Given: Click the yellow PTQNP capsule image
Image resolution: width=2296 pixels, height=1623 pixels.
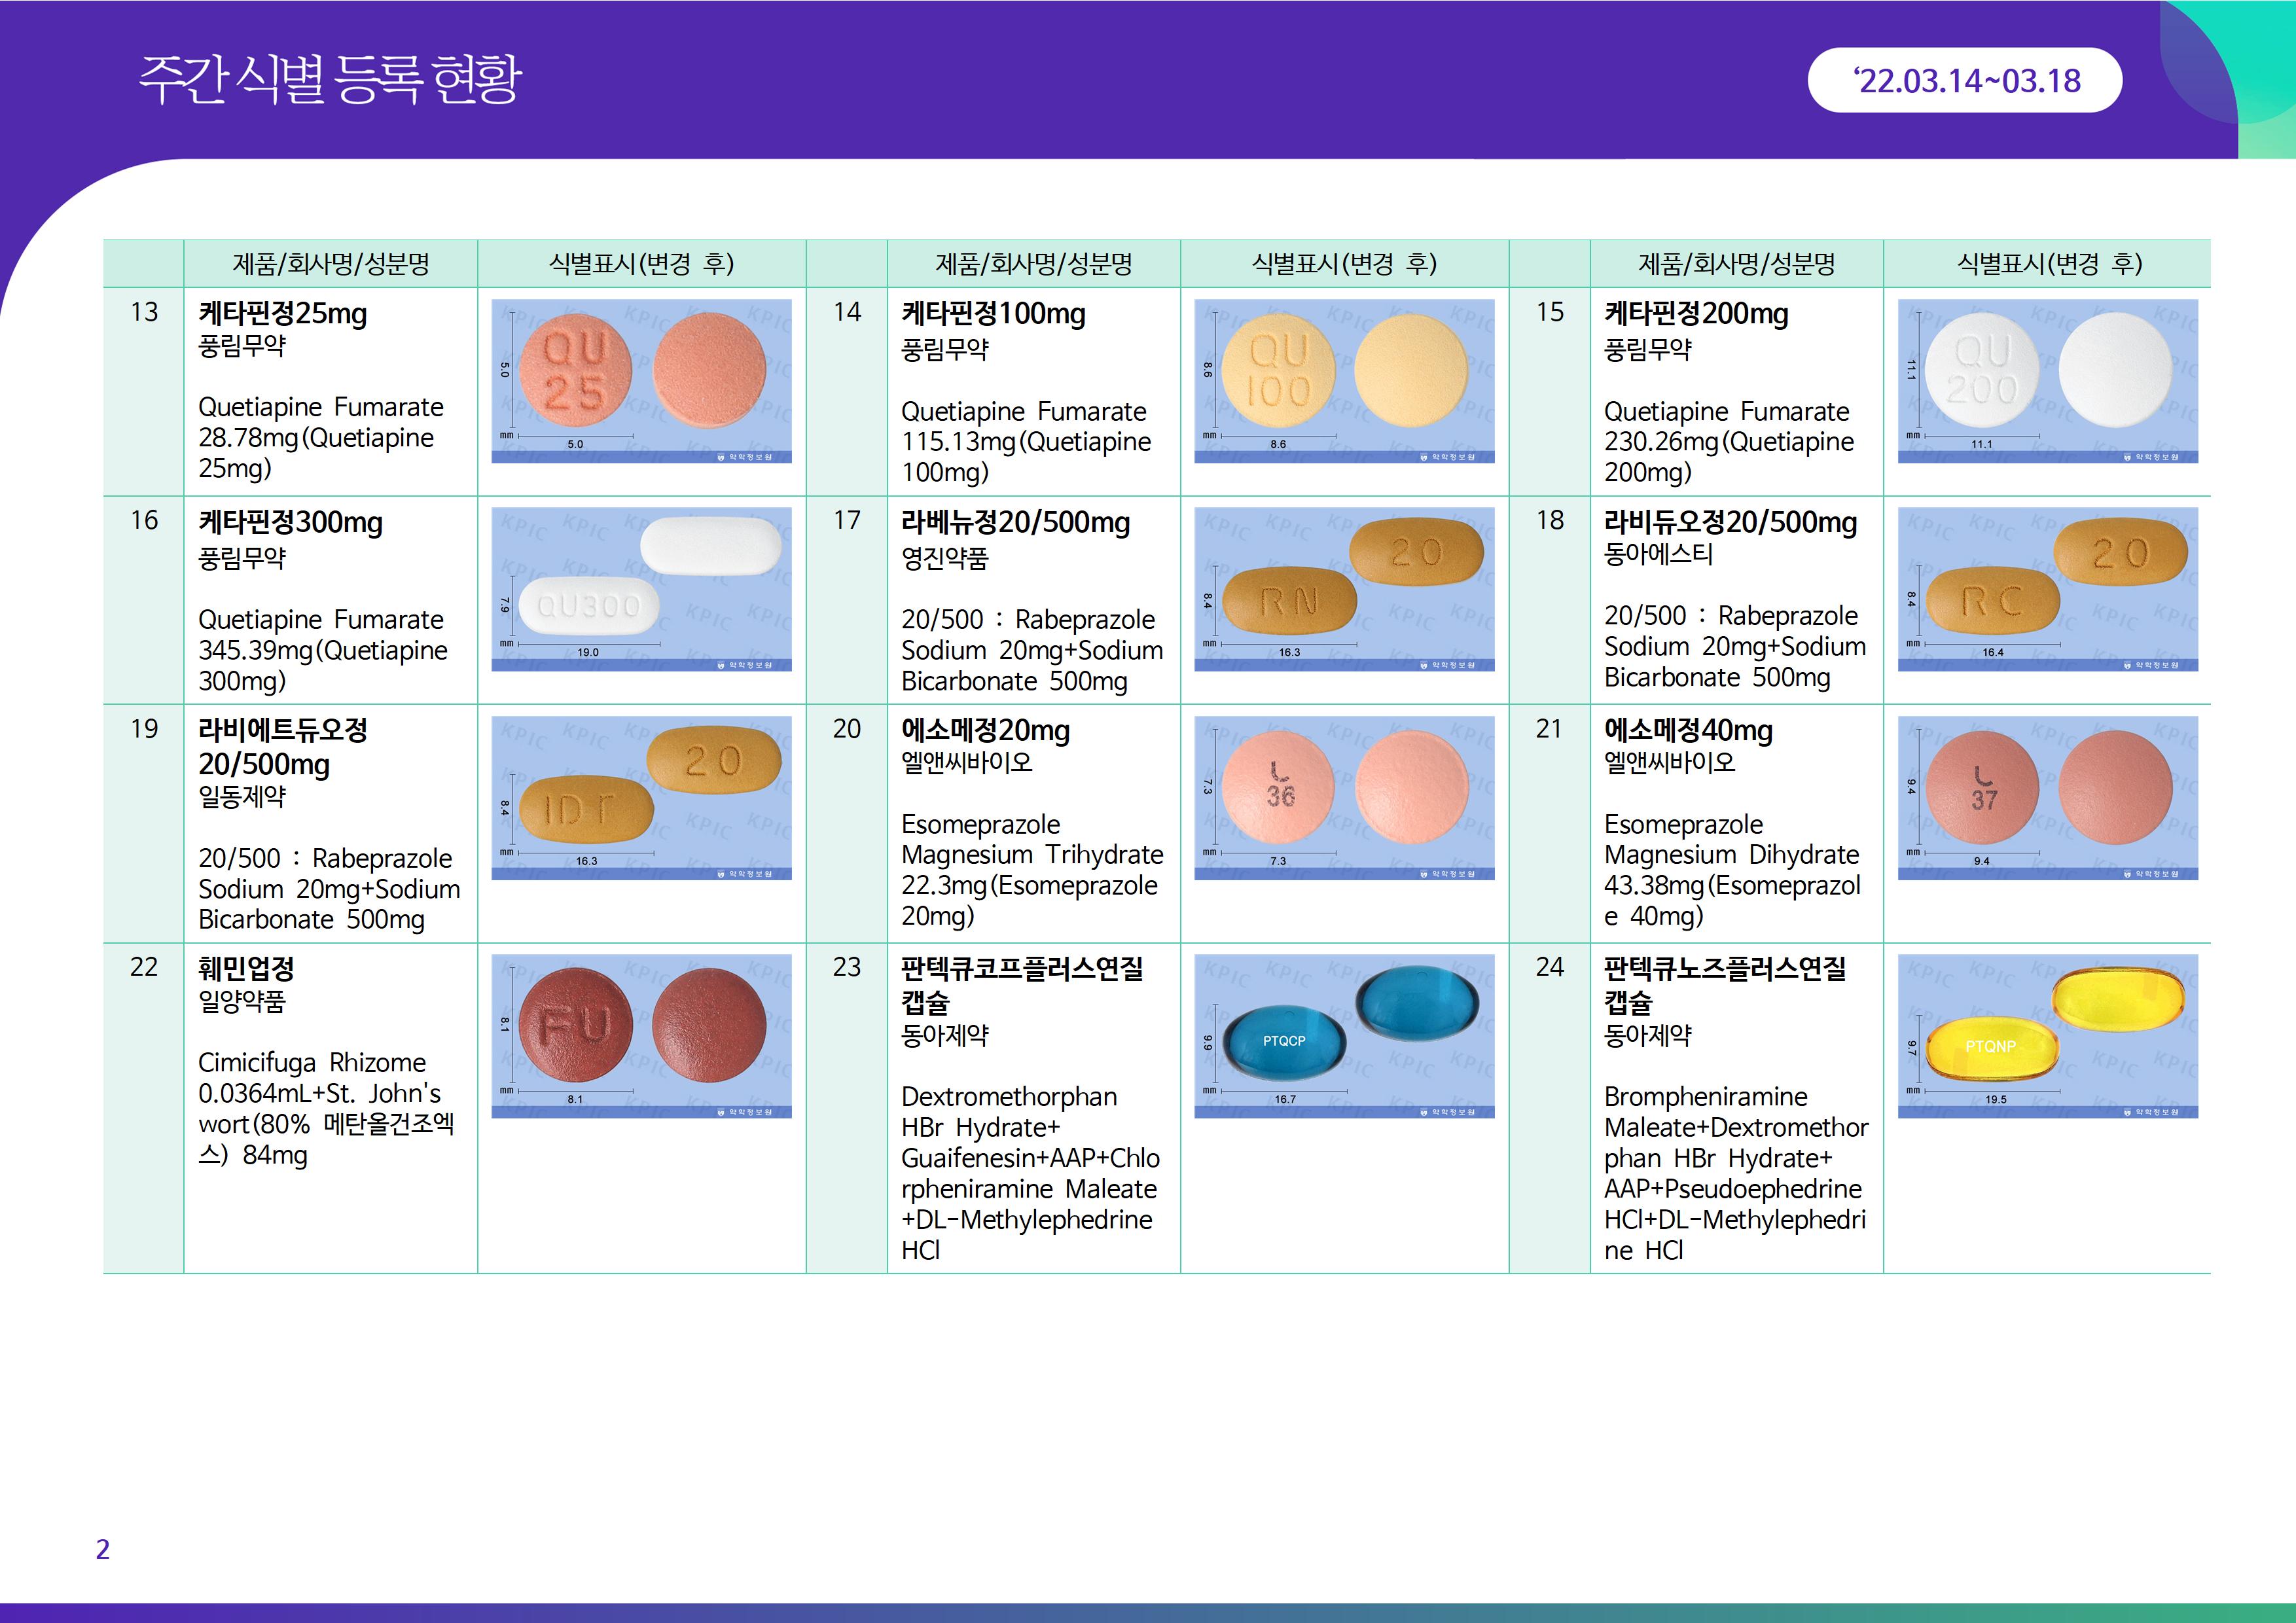Looking at the screenshot, I should point(2047,1035).
